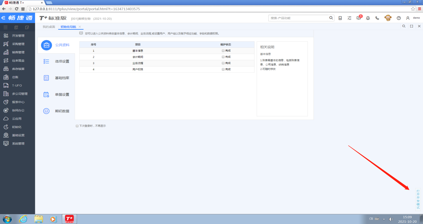Open 销售管理 sales module

click(x=18, y=52)
